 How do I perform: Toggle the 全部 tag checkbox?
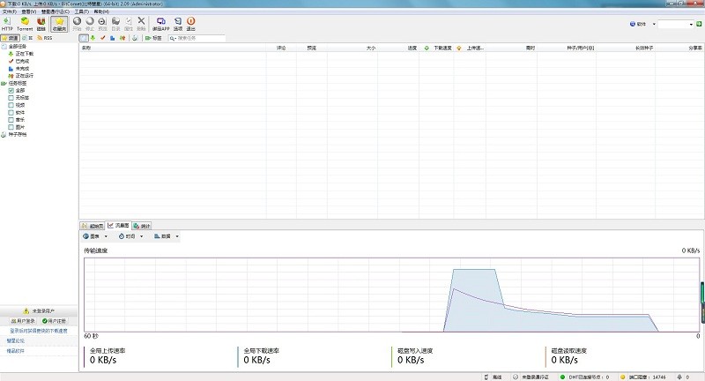[11, 90]
